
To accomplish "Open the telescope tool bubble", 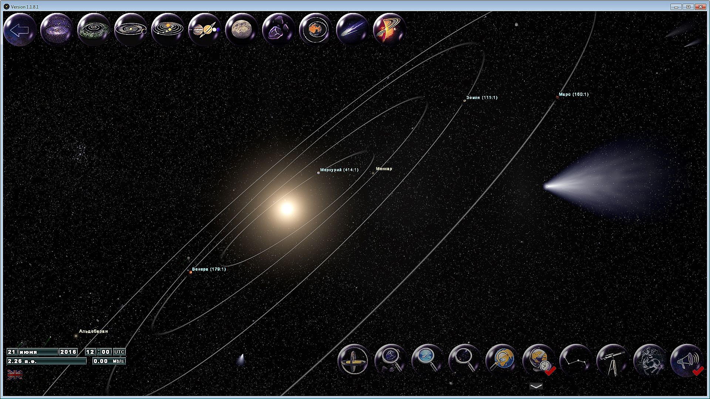I will pyautogui.click(x=612, y=360).
